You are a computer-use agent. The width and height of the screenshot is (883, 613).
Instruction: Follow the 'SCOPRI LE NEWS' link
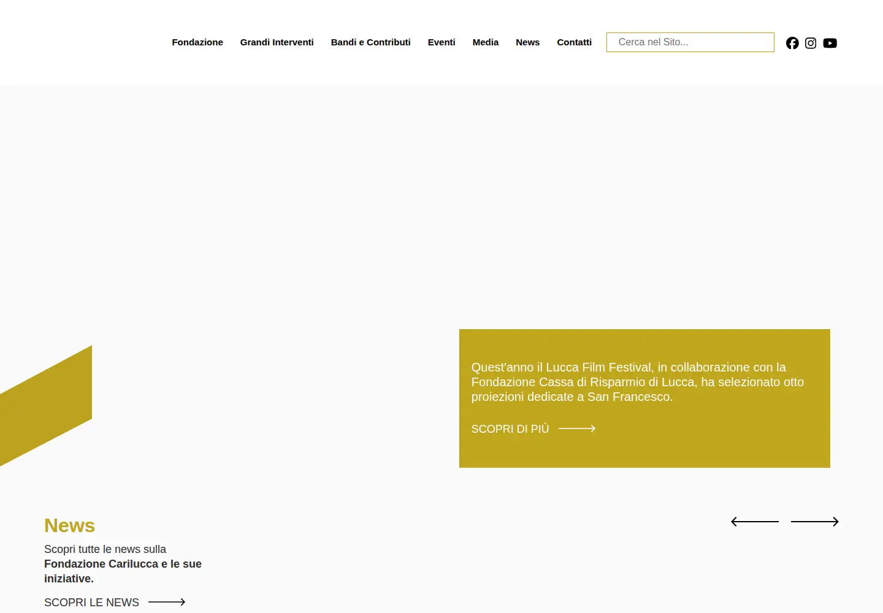pos(115,603)
